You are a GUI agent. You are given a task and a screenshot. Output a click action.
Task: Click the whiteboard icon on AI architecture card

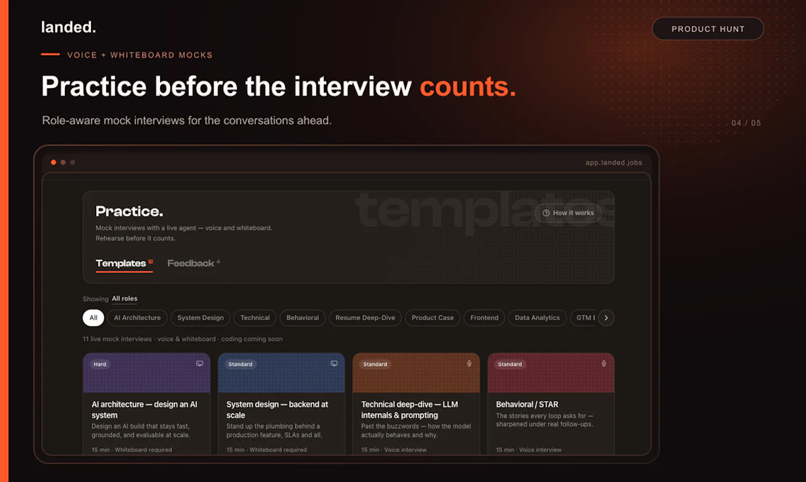pos(199,364)
